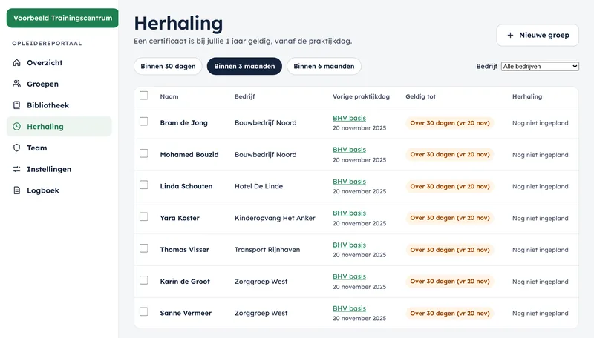Click the Groepen people icon
Image resolution: width=594 pixels, height=338 pixels.
[x=16, y=84]
